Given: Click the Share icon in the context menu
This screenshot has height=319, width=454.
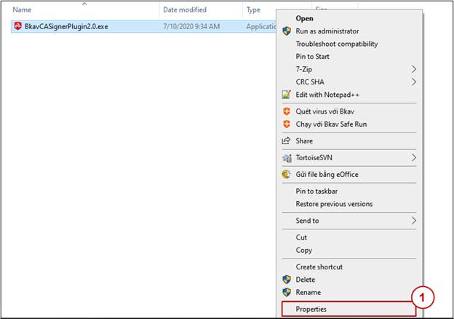Looking at the screenshot, I should pyautogui.click(x=286, y=141).
